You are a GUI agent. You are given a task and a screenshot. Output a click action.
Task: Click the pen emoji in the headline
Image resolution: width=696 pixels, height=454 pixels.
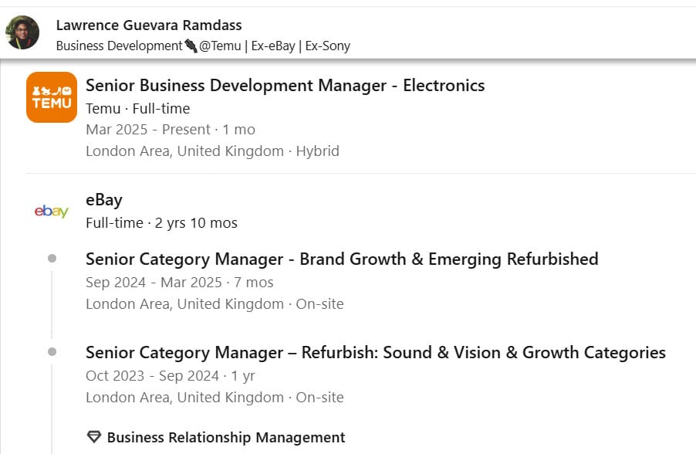coord(191,46)
